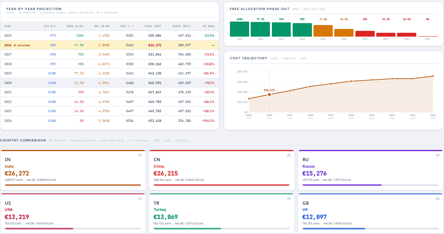This screenshot has height=234, width=444.
Task: Click the FREE ALLOC column header
Action: point(75,26)
